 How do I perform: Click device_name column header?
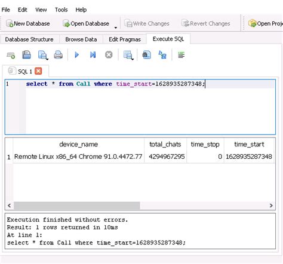(79, 144)
